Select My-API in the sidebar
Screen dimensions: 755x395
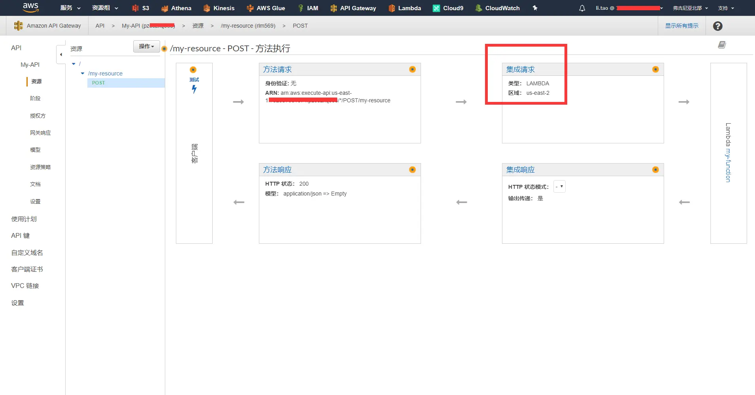30,65
